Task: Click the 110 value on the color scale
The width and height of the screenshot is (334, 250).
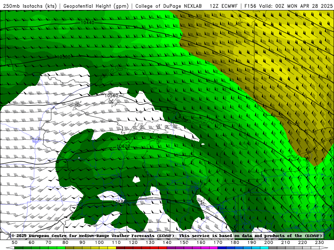Action: [x=116, y=242]
